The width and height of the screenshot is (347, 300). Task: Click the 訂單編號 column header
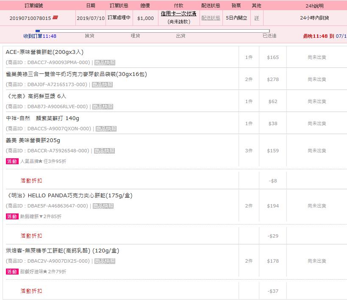(33, 6)
